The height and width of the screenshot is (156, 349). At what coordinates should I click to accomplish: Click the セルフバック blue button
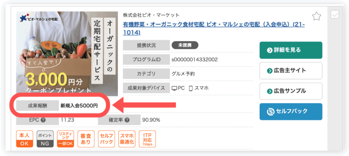tap(291, 111)
